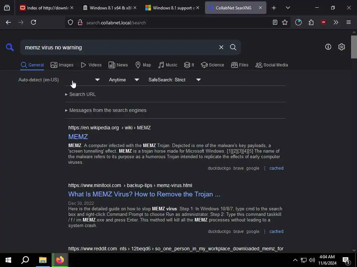
Task: Open the tracking protection shield icon
Action: [x=70, y=22]
